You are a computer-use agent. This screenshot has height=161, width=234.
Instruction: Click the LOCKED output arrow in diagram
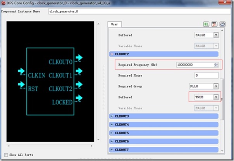tap(79, 98)
